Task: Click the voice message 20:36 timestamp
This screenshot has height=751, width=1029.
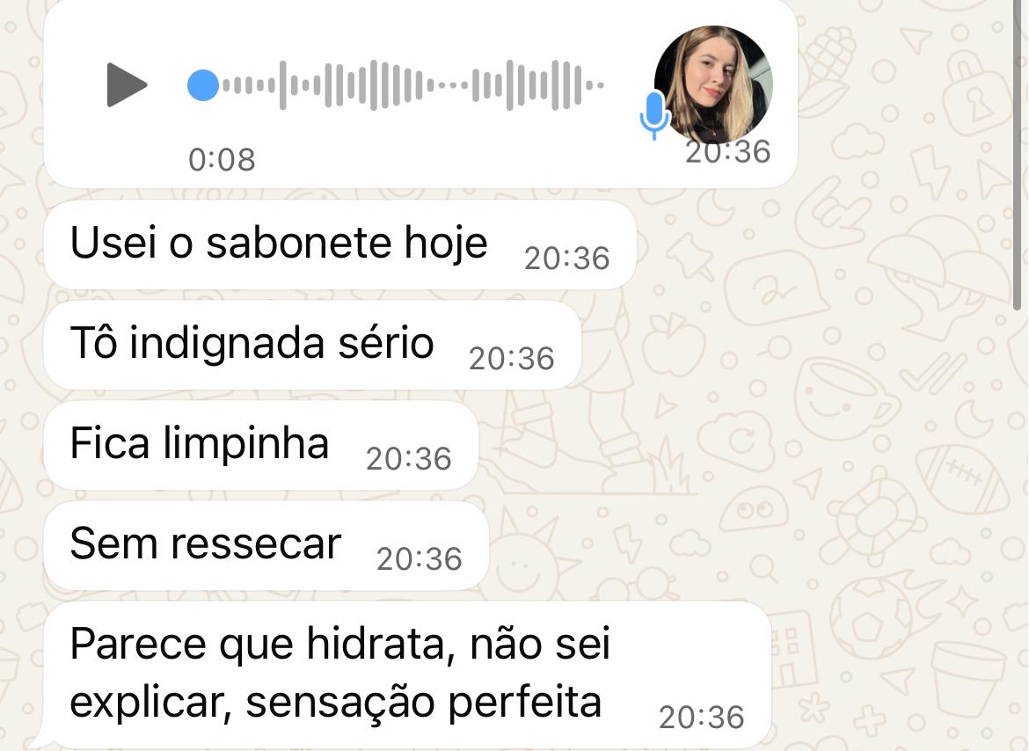Action: point(728,152)
